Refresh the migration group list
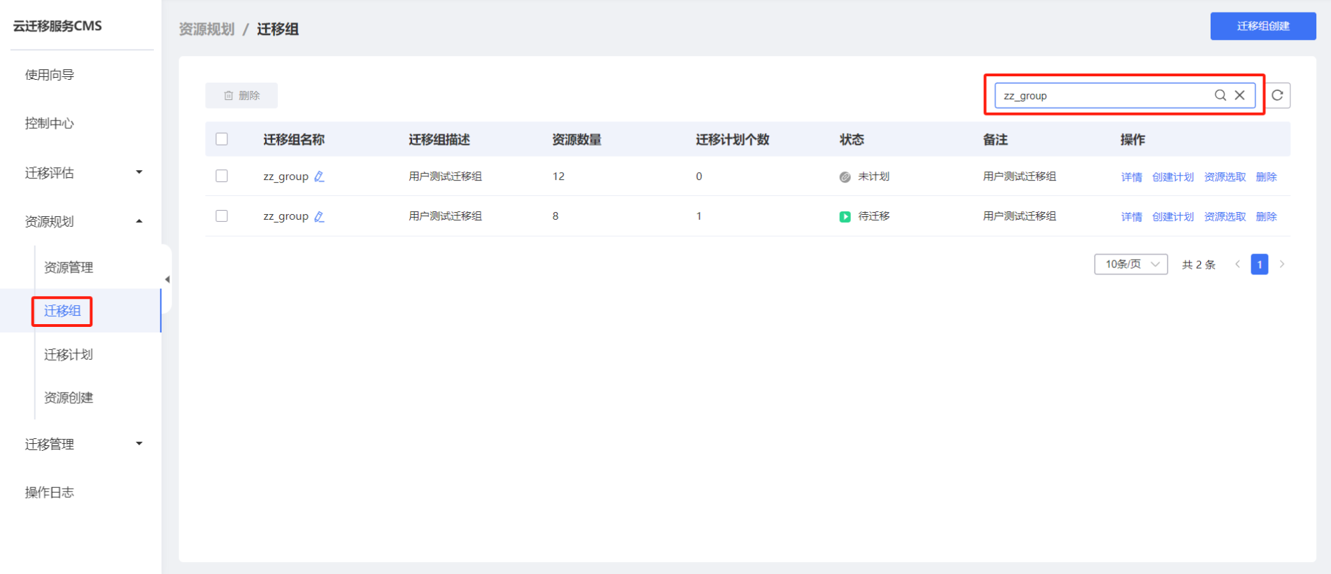This screenshot has height=574, width=1331. 1277,95
